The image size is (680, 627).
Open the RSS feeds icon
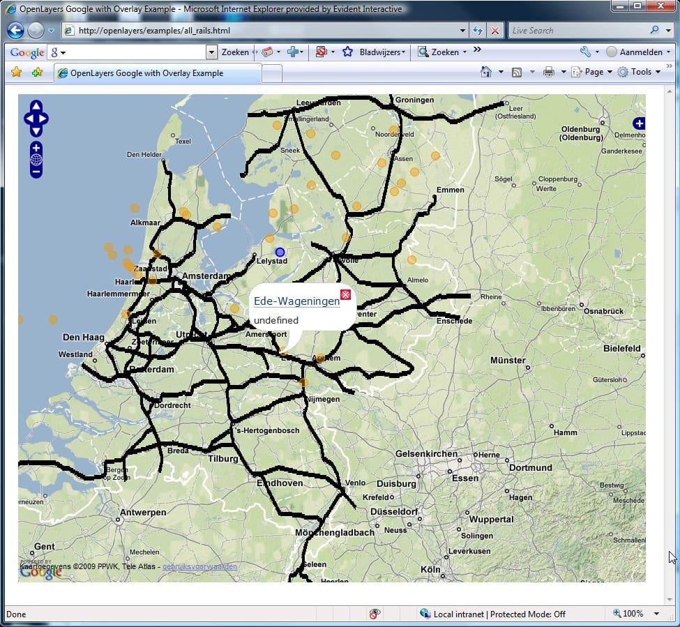516,71
